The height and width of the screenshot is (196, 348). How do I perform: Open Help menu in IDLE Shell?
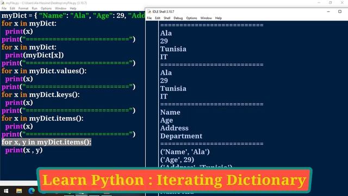pos(219,18)
